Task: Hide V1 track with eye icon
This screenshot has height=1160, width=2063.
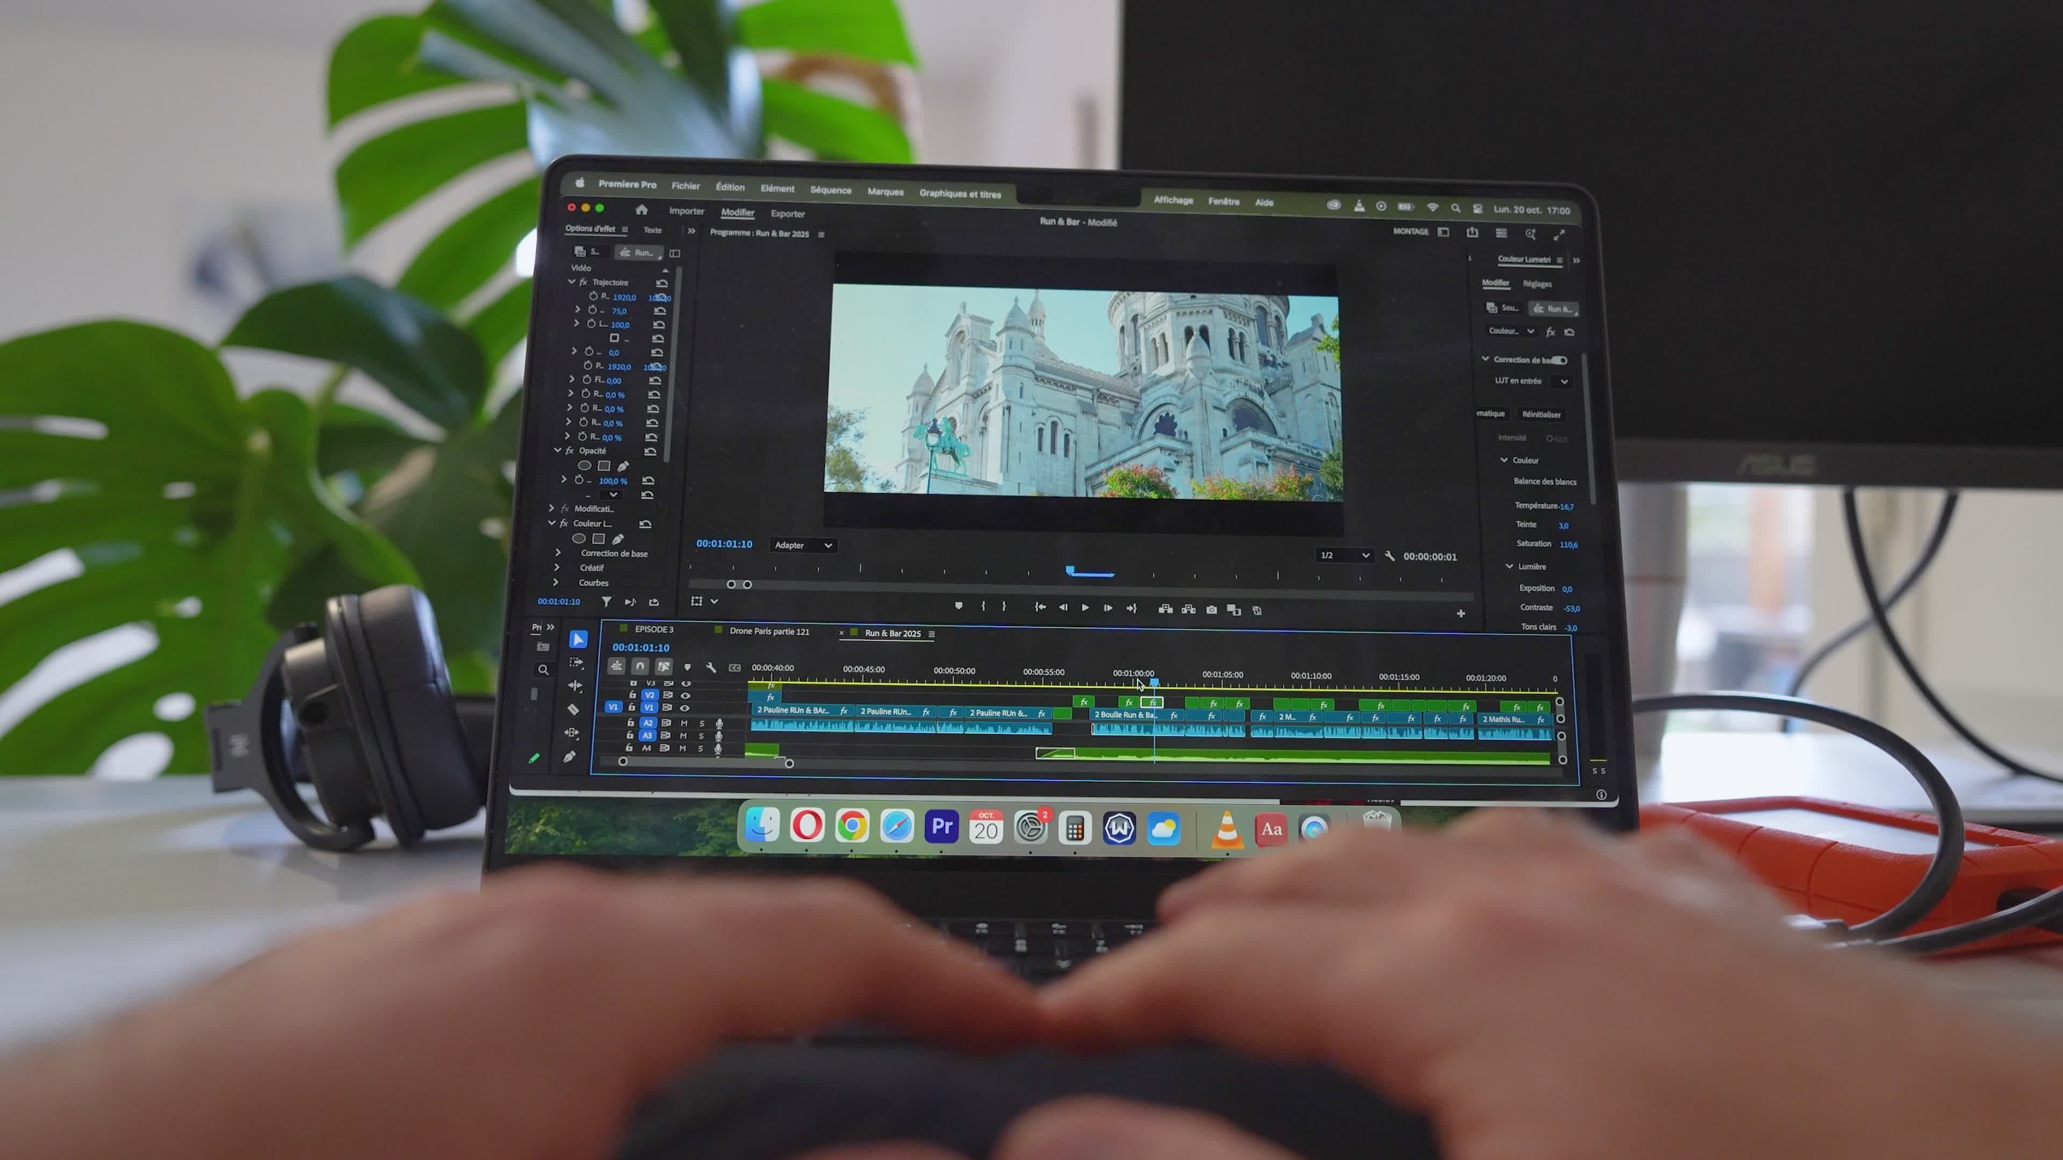Action: tap(685, 708)
